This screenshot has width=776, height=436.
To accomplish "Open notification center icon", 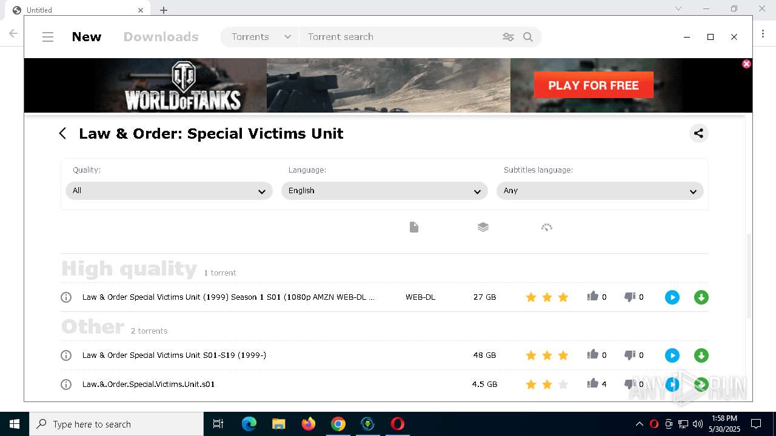I will click(x=756, y=424).
